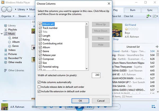This screenshot has width=159, height=111.
Task: Toggle Hide columns automatically option
Action: tap(39, 82)
